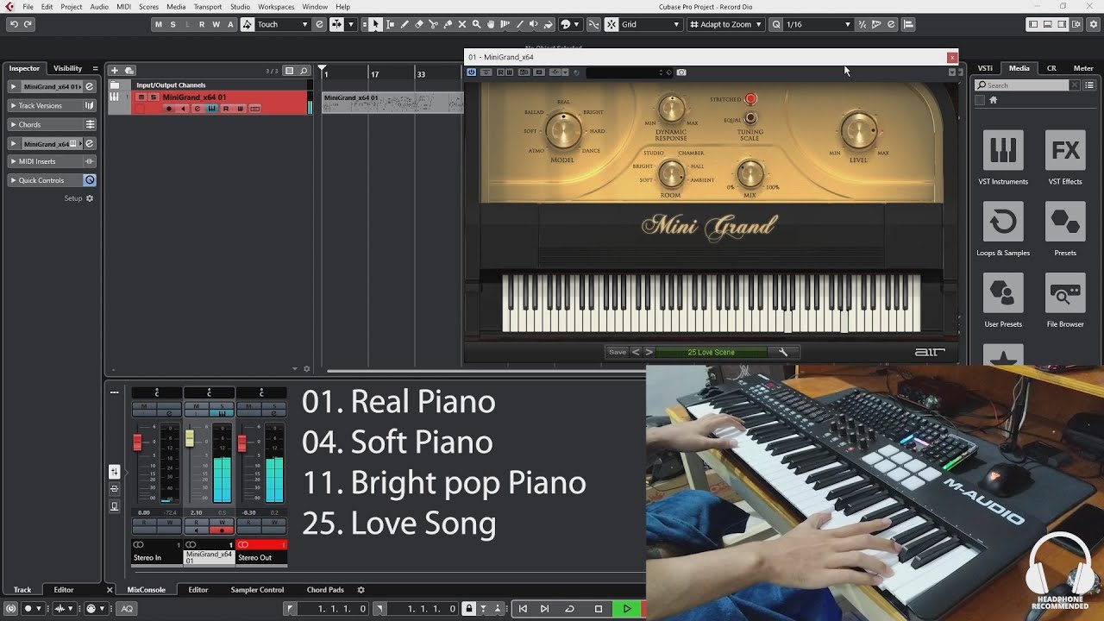
Task: Click the Stereo Out channel fader
Action: [x=241, y=443]
